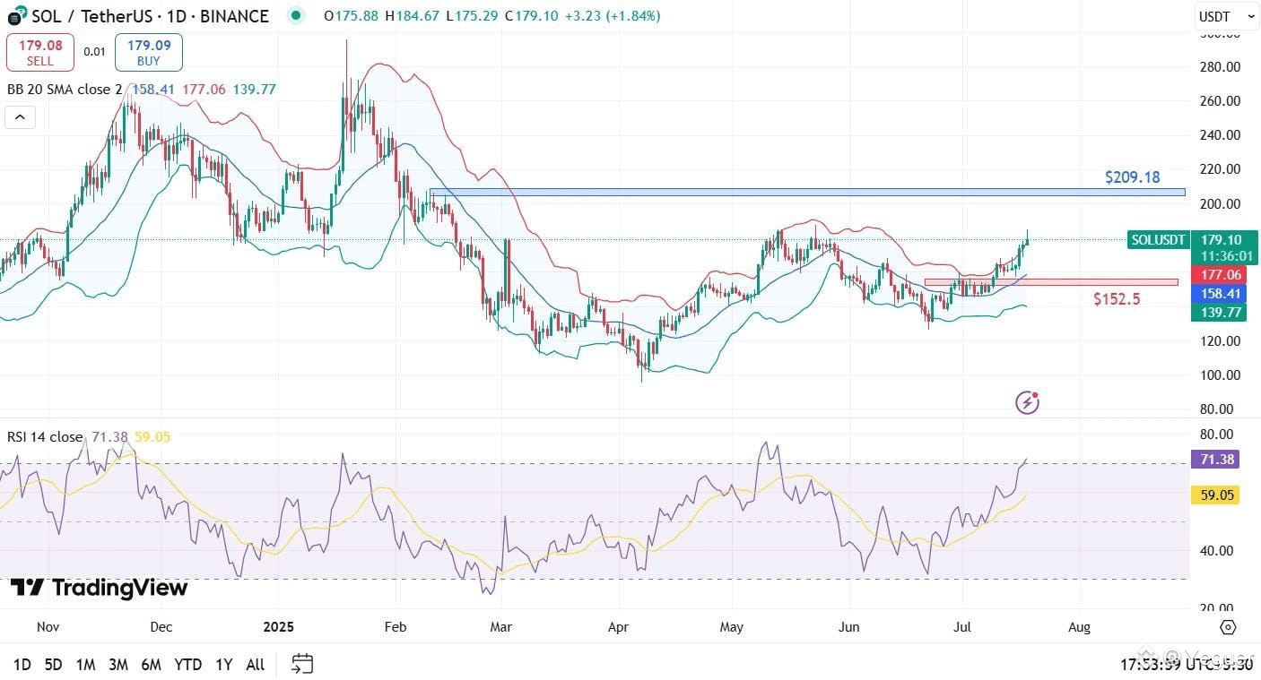Viewport: 1261px width, 680px height.
Task: Select the YTD time range
Action: click(x=188, y=664)
